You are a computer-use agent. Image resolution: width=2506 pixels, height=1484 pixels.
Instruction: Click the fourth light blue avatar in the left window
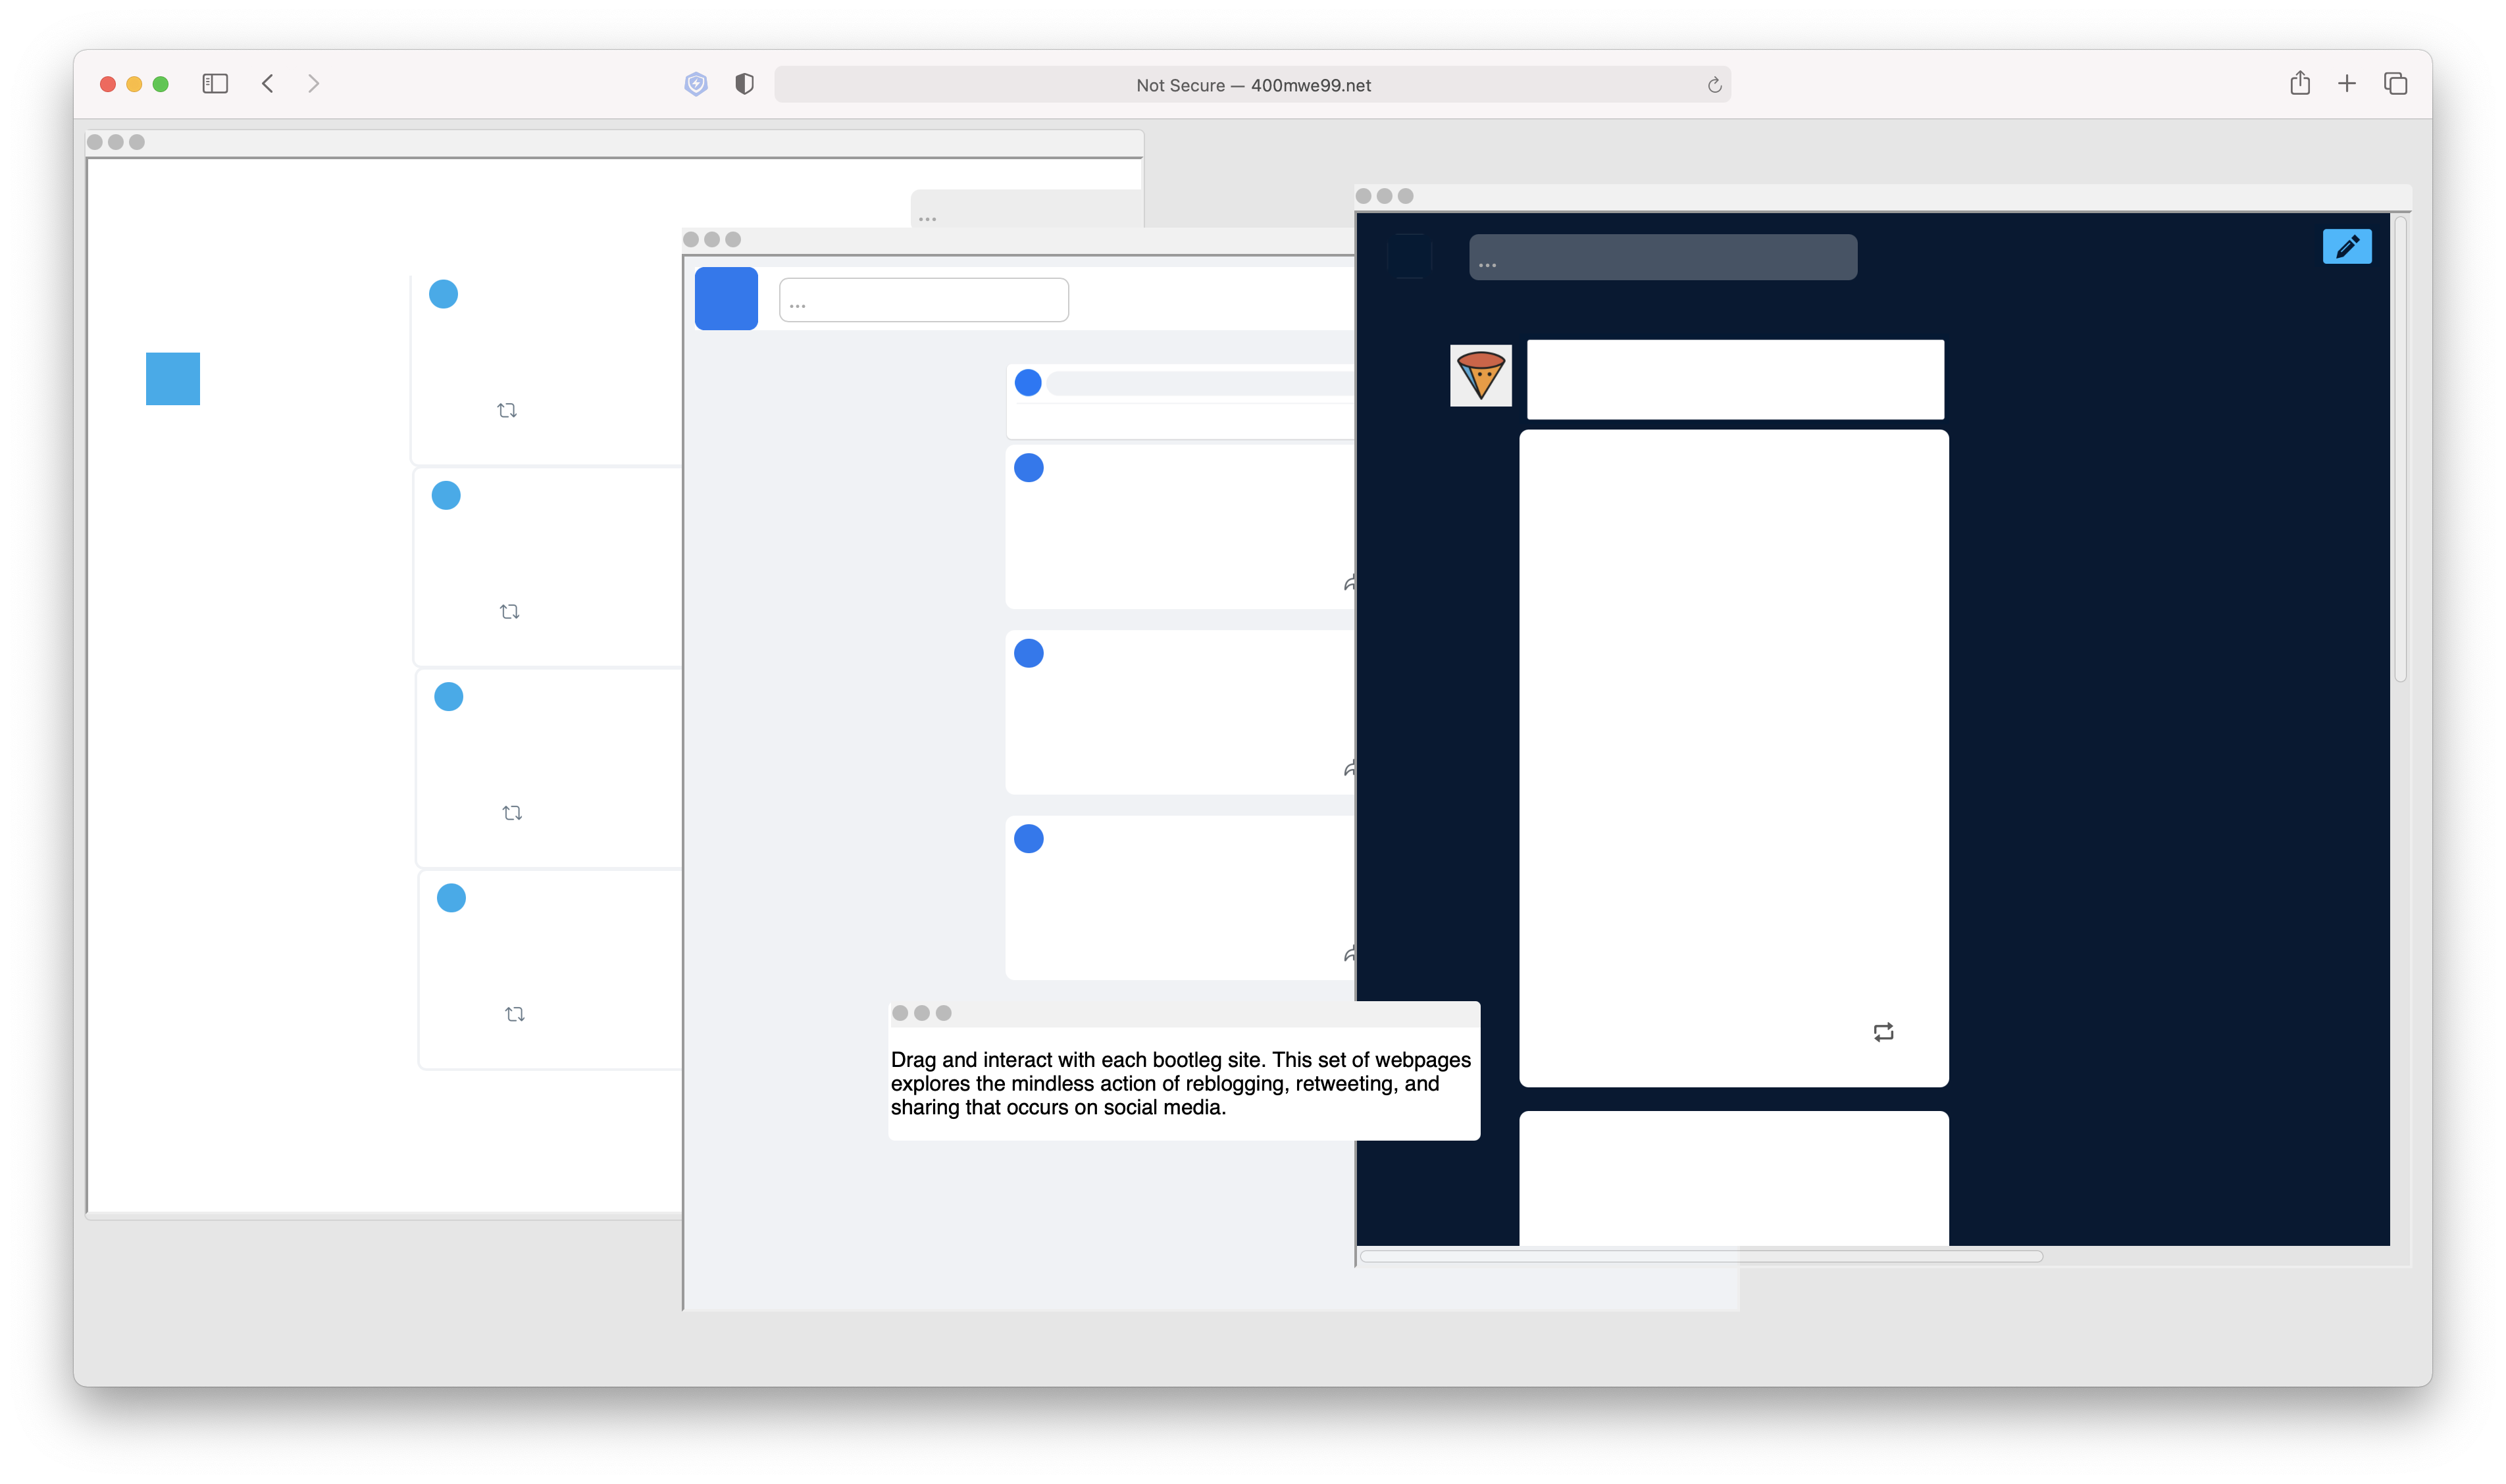click(x=451, y=898)
